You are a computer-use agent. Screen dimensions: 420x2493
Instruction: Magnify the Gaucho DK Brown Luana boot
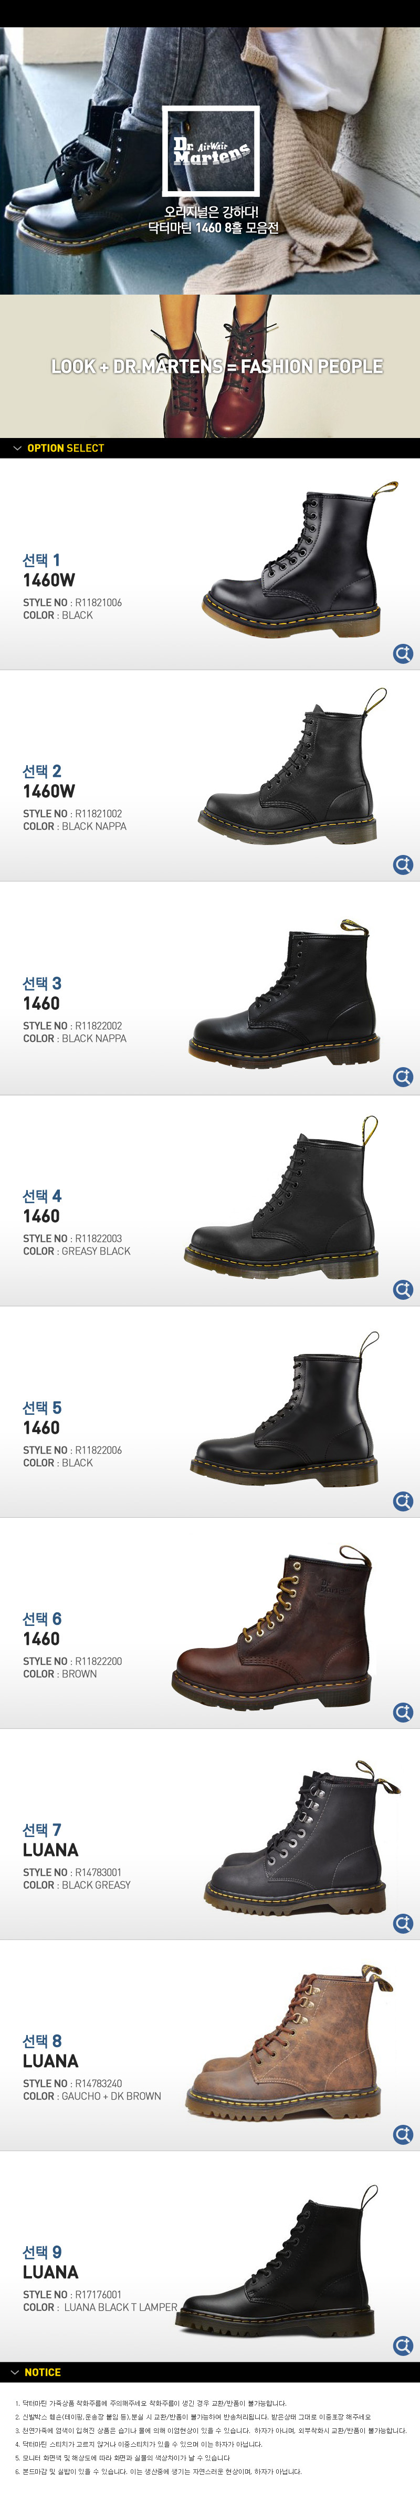(x=403, y=2134)
